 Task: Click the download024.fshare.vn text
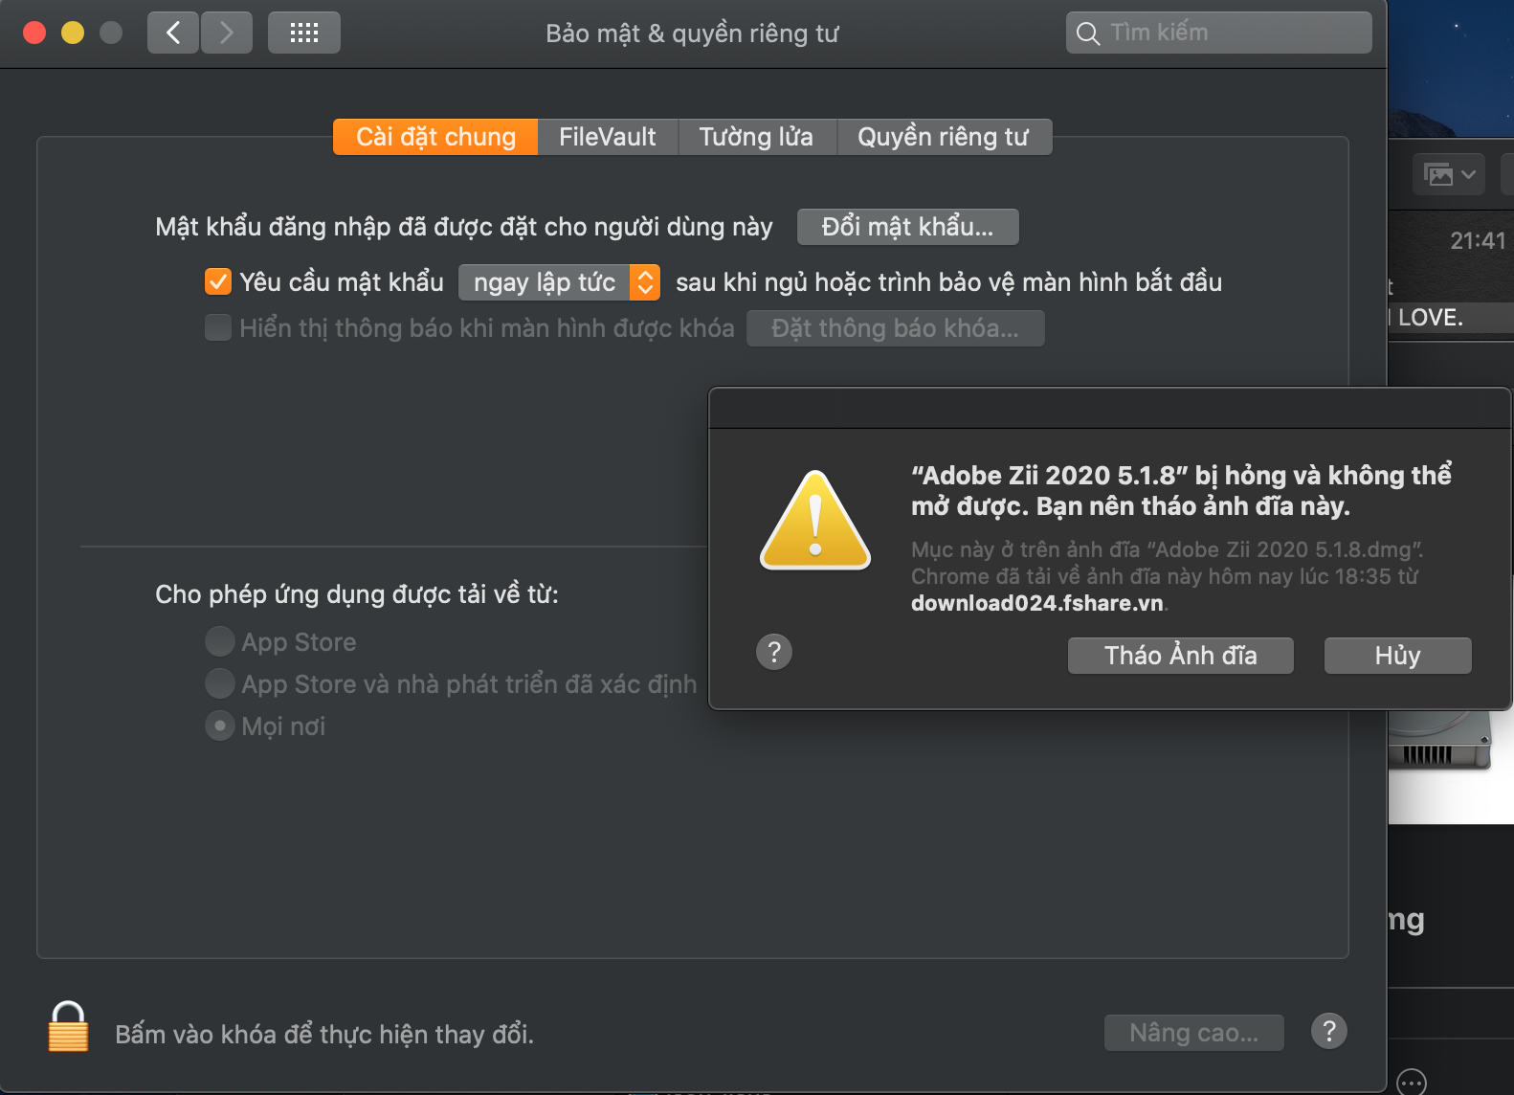tap(1037, 603)
